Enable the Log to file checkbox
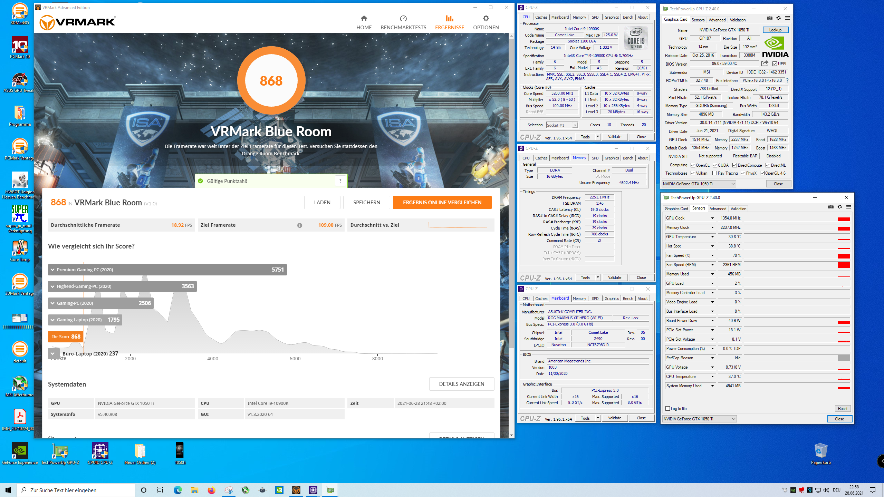884x497 pixels. 667,409
